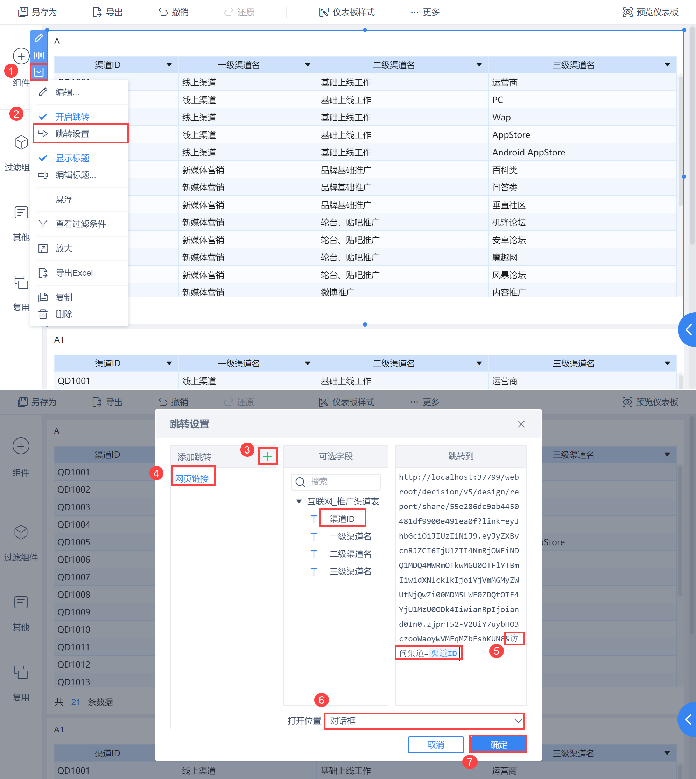Open the 一级渠道名 column filter arrow in table A
Image resolution: width=696 pixels, height=779 pixels.
308,65
